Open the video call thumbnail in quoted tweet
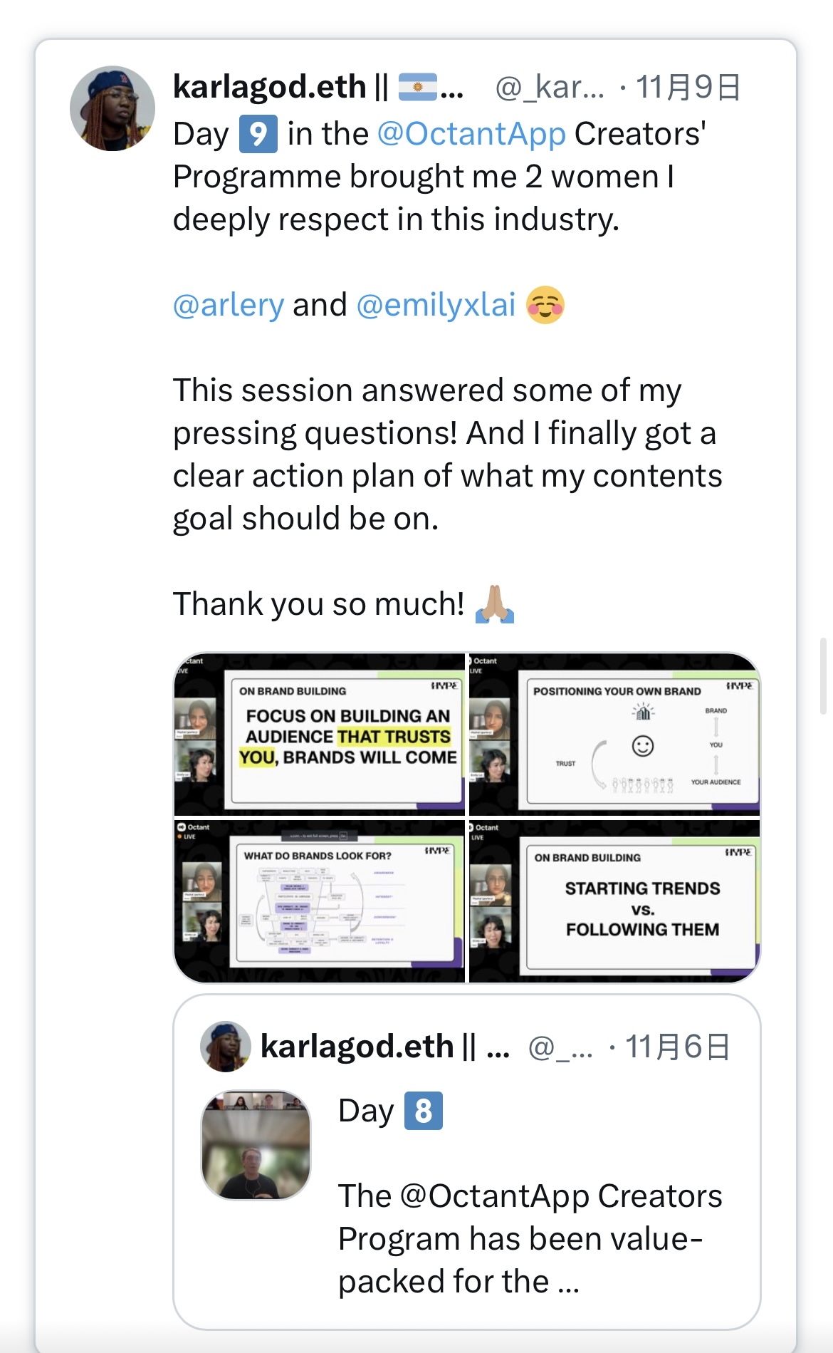 [256, 1145]
